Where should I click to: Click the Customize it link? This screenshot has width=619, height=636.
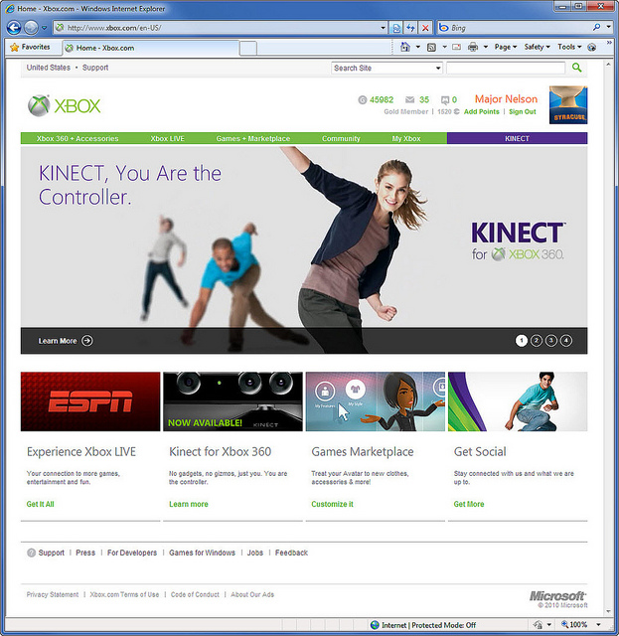pyautogui.click(x=332, y=505)
